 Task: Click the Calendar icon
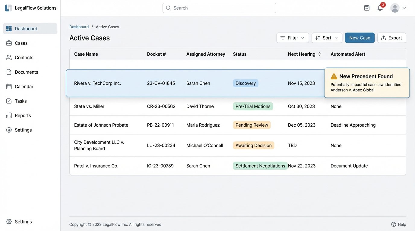(x=9, y=86)
